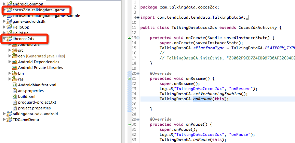Click the ant.properties file icon

point(15,91)
